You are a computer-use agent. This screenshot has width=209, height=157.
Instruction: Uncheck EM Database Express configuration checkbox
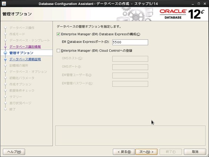coord(58,34)
